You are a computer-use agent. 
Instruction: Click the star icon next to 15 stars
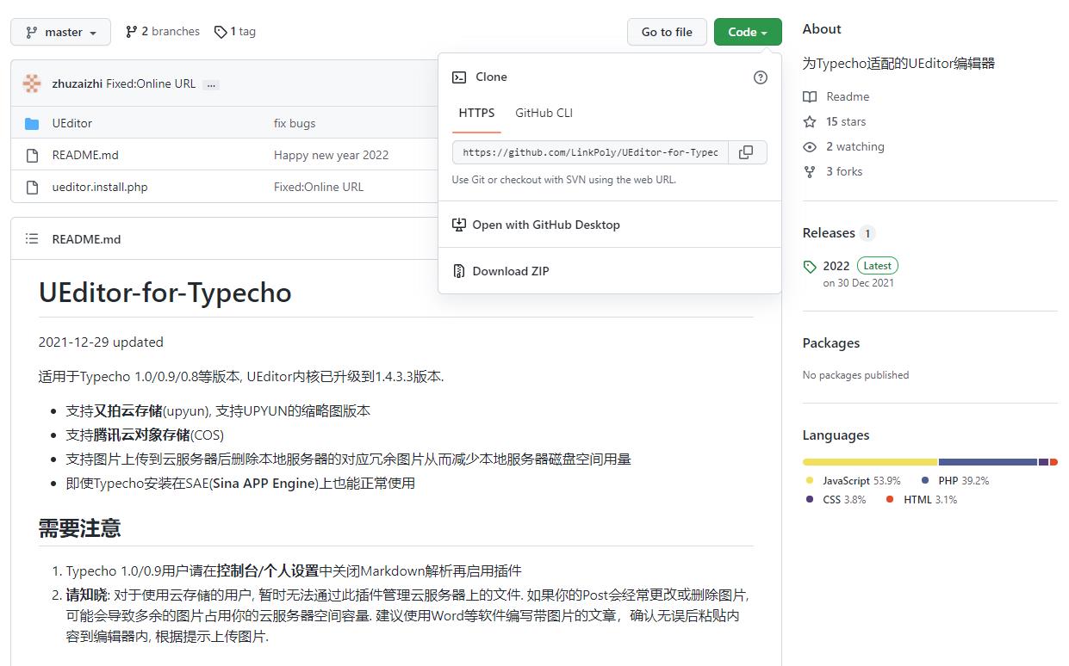pyautogui.click(x=810, y=121)
